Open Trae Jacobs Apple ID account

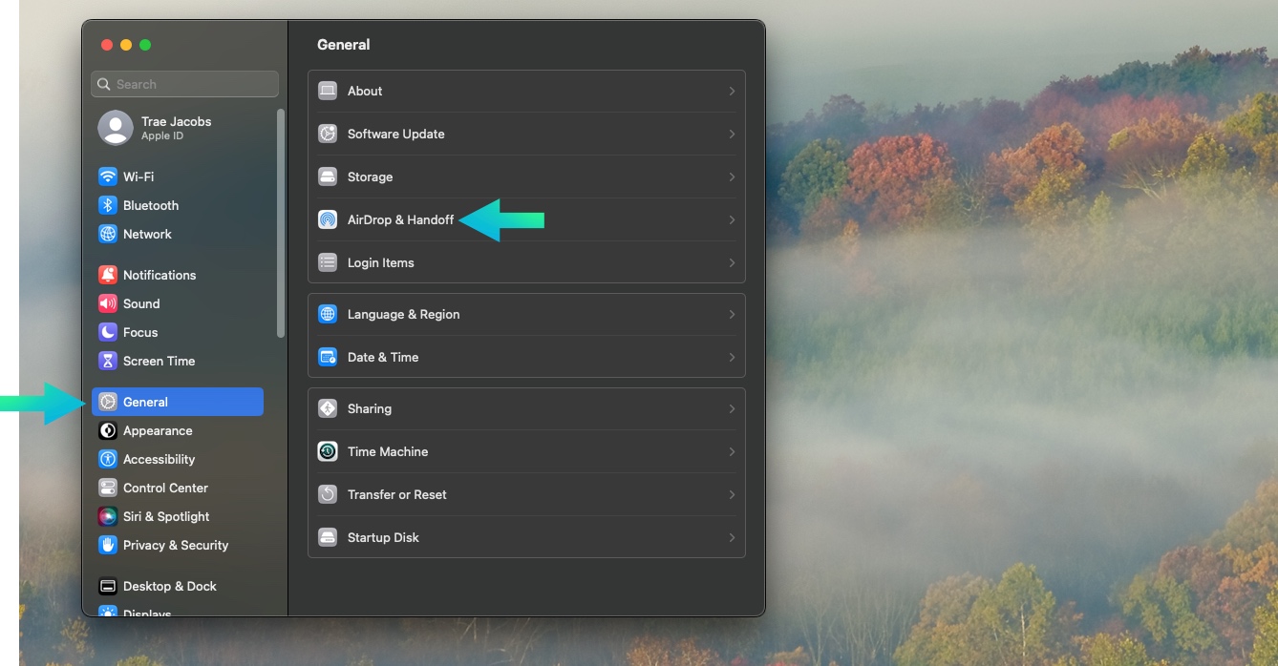[176, 128]
